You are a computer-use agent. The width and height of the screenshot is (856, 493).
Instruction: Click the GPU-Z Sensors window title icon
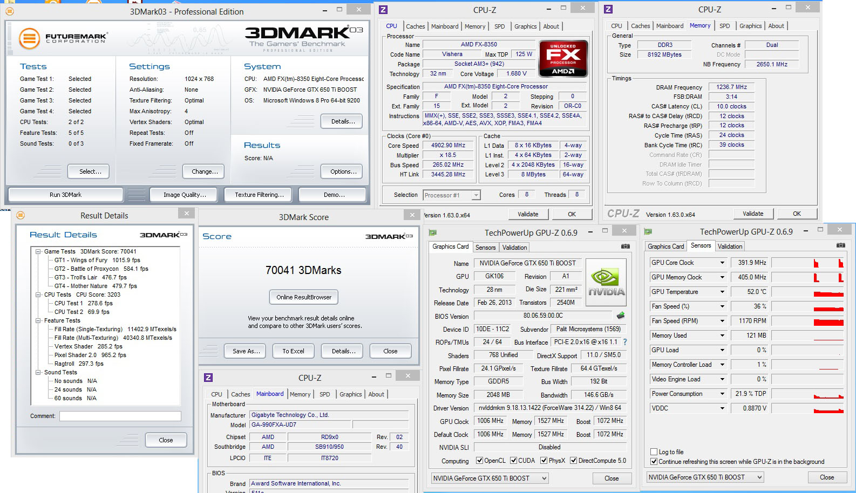(648, 231)
